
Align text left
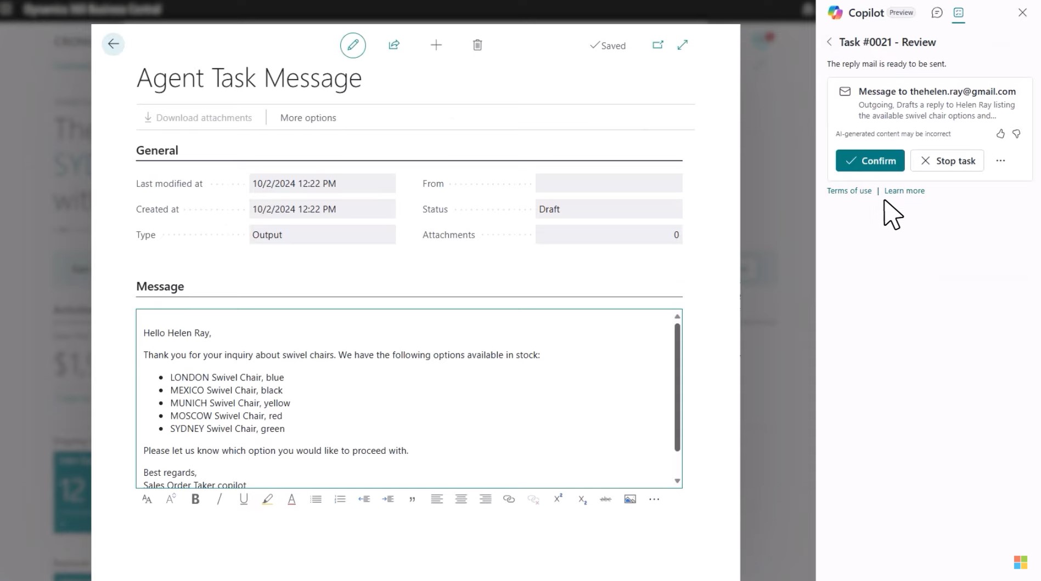437,499
